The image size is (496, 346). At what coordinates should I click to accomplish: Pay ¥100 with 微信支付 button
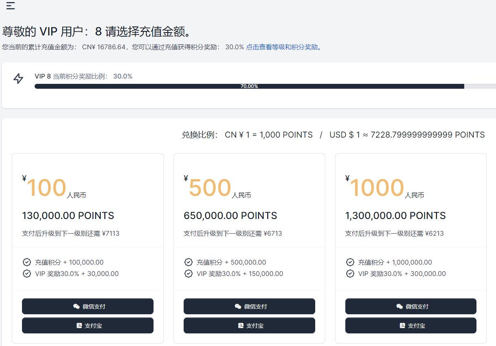(88, 307)
